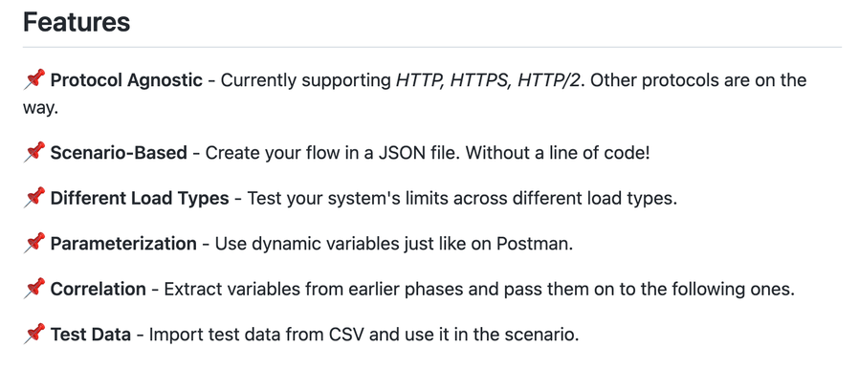Select the bold Protocol Agnostic text
The image size is (859, 369).
pyautogui.click(x=126, y=80)
